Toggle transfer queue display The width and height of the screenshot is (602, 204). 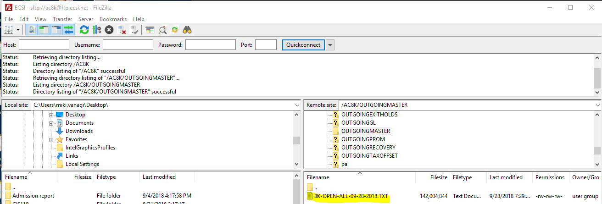[69, 30]
